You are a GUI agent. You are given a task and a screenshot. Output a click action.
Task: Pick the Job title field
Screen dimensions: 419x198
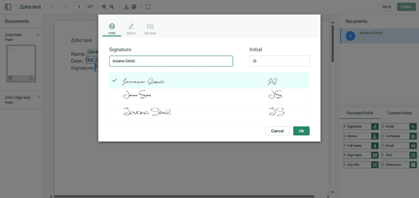(x=361, y=165)
